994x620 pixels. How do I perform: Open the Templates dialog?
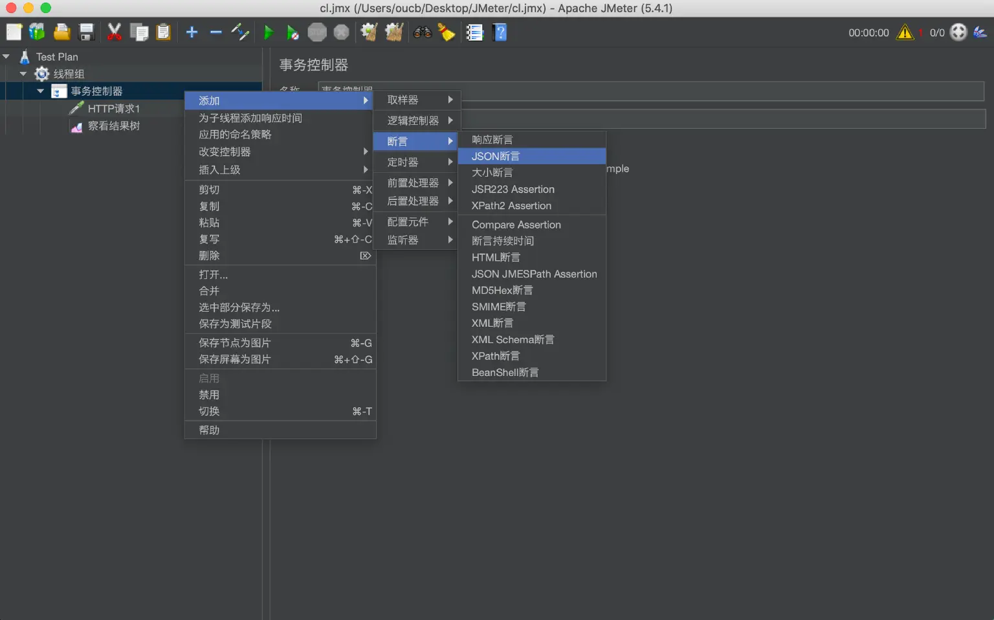coord(36,32)
